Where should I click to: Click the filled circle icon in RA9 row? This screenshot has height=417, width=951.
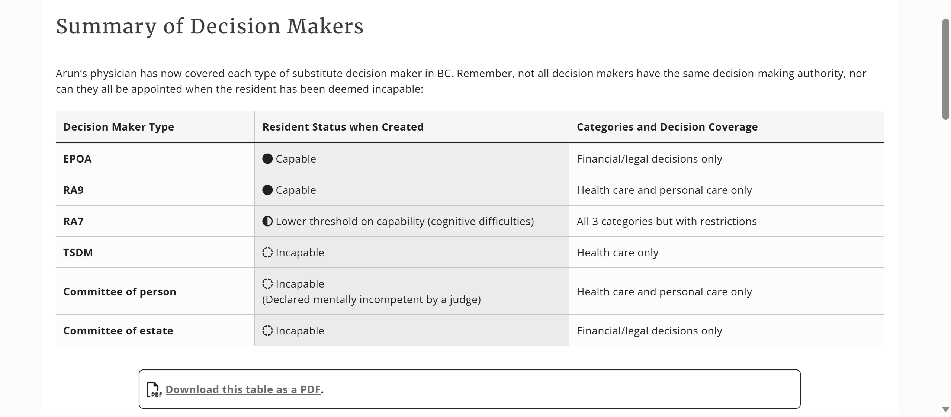[267, 190]
